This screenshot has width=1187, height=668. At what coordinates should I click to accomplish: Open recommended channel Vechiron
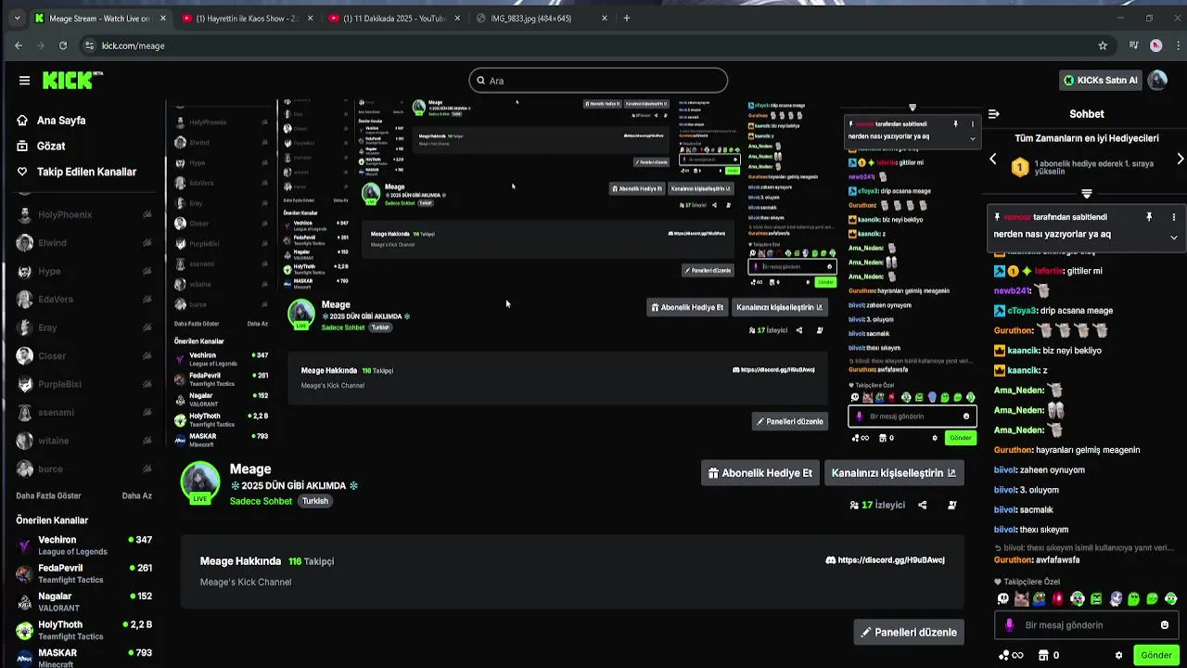point(83,546)
